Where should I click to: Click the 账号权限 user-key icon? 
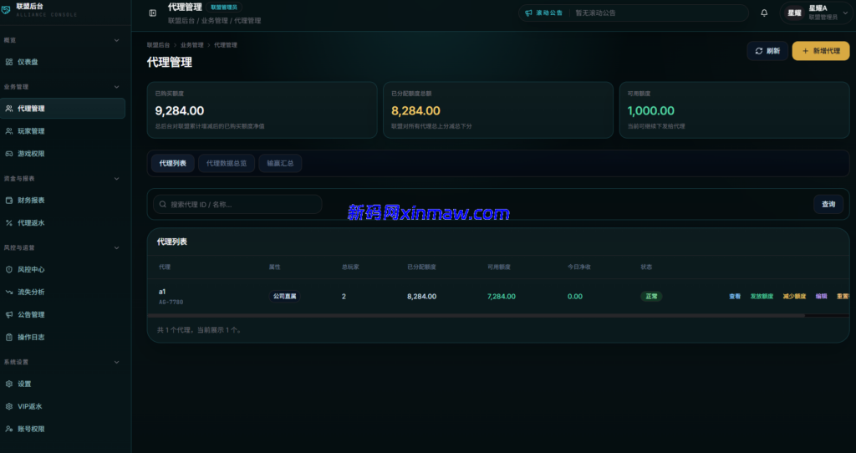point(8,429)
